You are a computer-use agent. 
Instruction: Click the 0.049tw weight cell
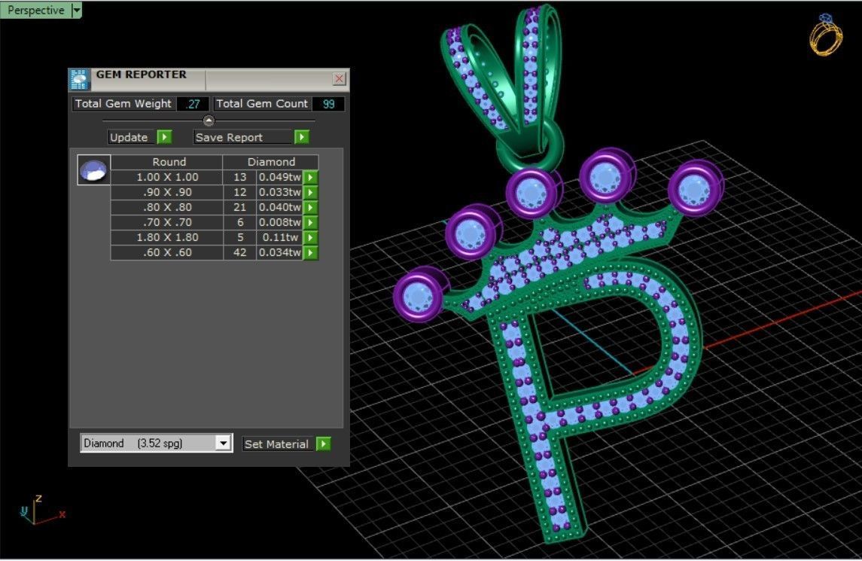(x=280, y=177)
